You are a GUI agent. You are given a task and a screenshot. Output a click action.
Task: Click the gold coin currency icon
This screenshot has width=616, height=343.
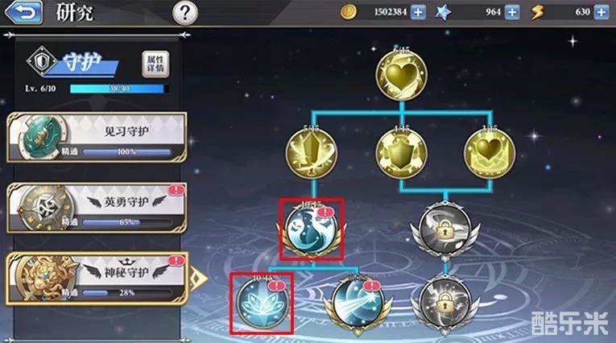348,12
